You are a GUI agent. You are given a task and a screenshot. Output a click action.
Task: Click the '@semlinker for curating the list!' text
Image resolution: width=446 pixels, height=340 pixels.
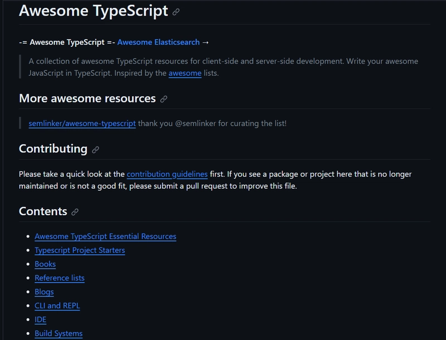231,123
